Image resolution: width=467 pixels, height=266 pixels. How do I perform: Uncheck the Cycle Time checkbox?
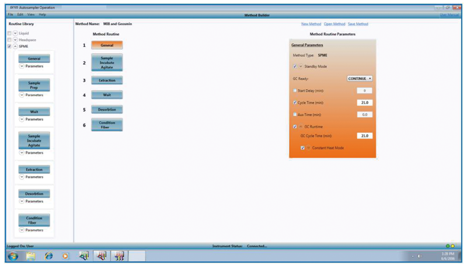(295, 102)
